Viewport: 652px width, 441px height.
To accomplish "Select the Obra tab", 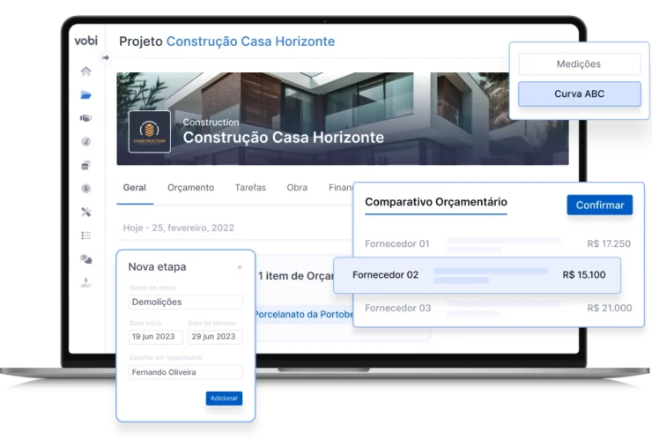I will pyautogui.click(x=297, y=188).
